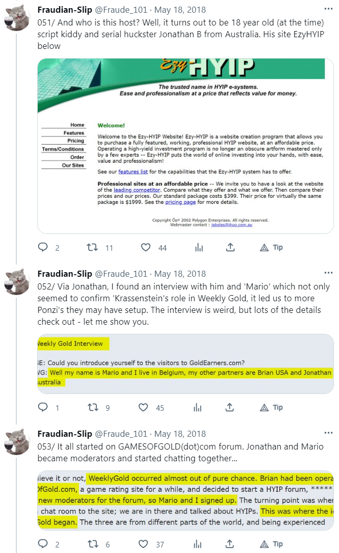Reply to tweet 052 about the interview
This screenshot has width=339, height=553.
[43, 407]
